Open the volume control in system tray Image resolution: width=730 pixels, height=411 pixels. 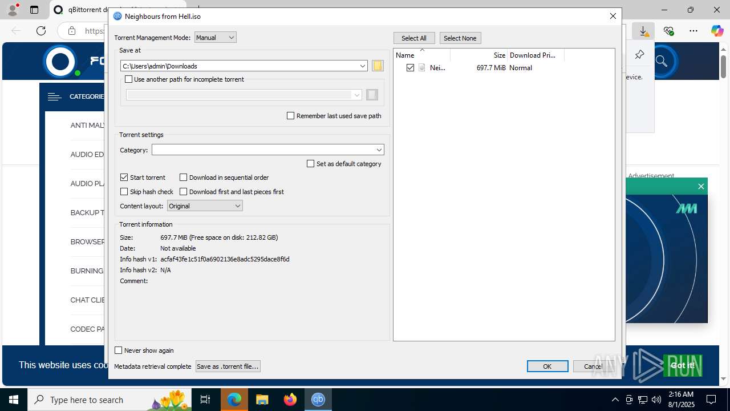[x=656, y=400]
